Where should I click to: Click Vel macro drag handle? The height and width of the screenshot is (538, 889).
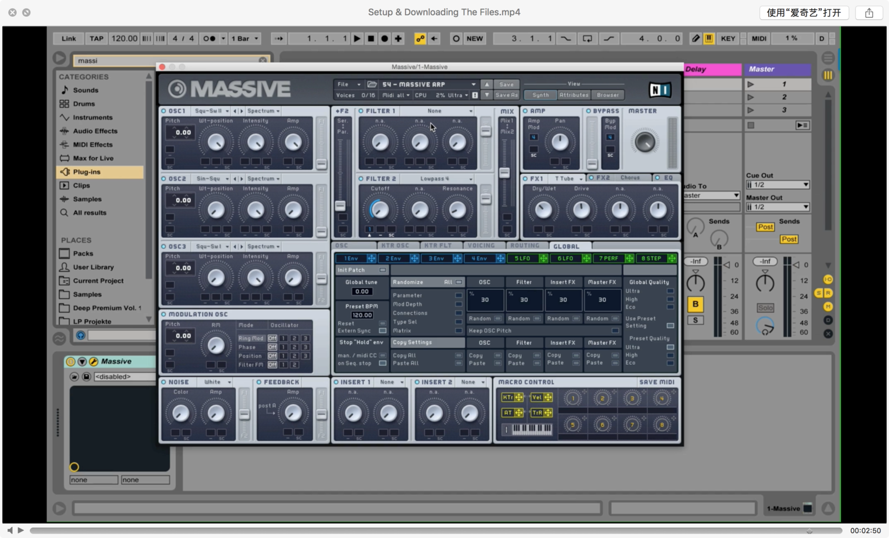coord(548,397)
